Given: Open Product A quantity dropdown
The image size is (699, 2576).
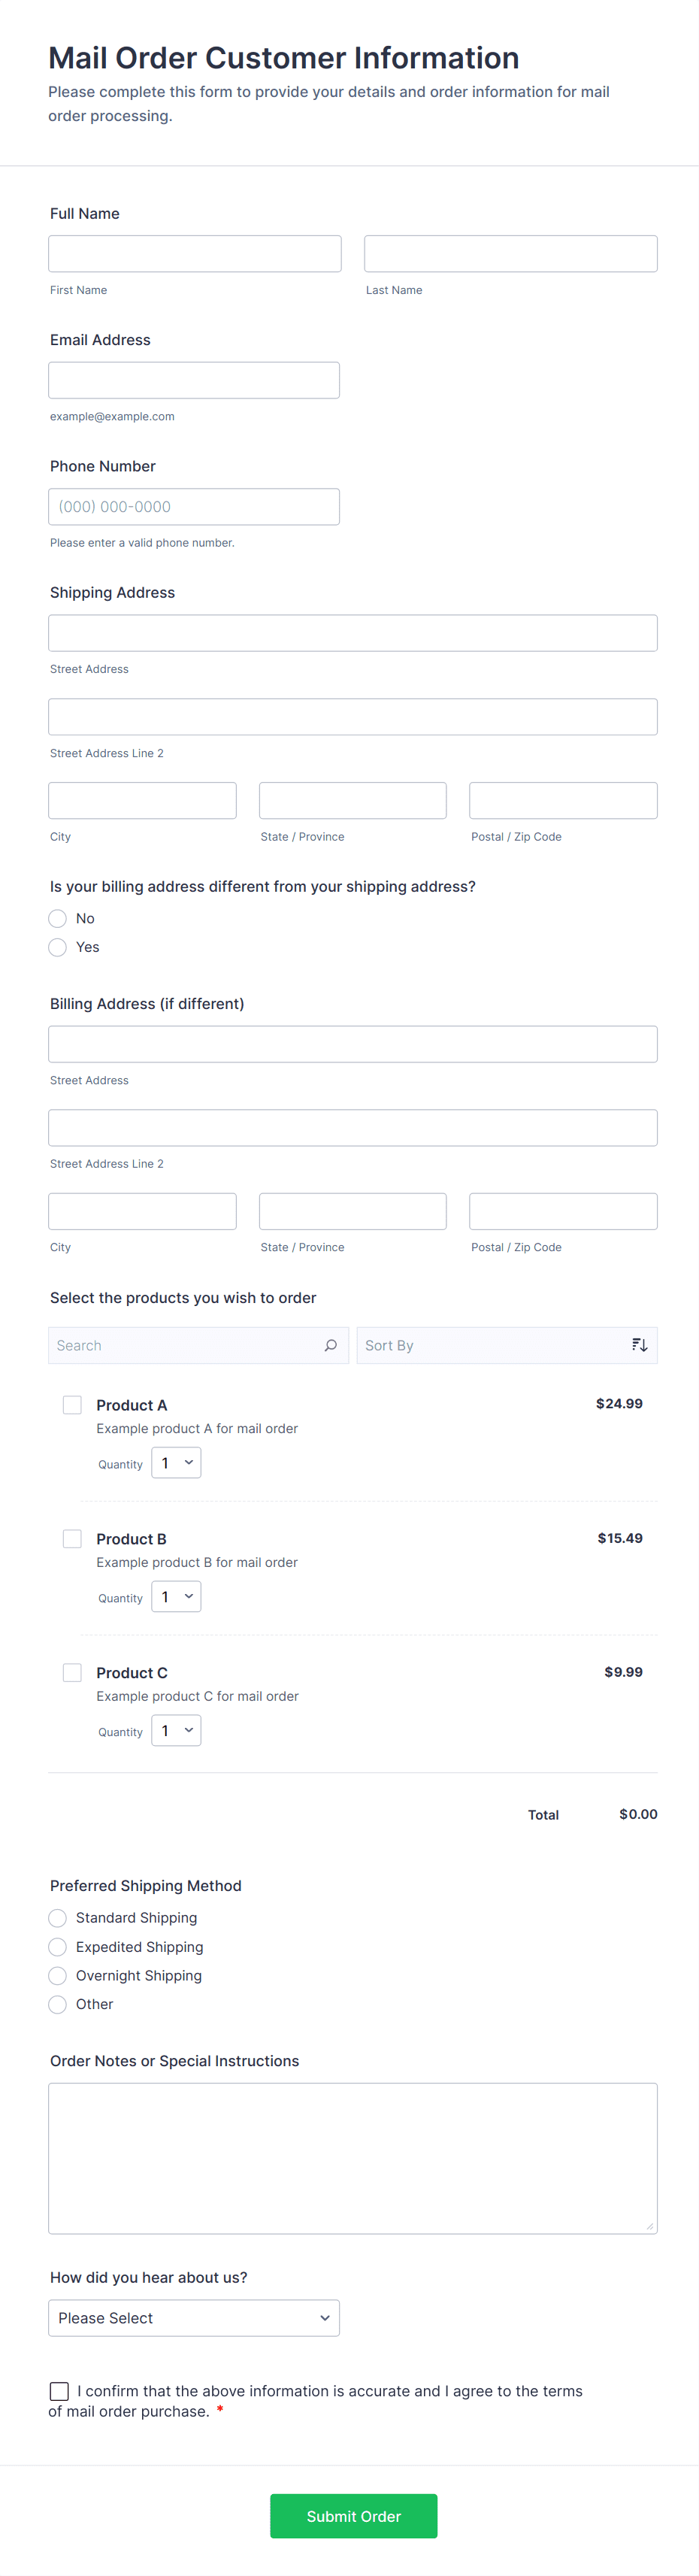Looking at the screenshot, I should 176,1463.
